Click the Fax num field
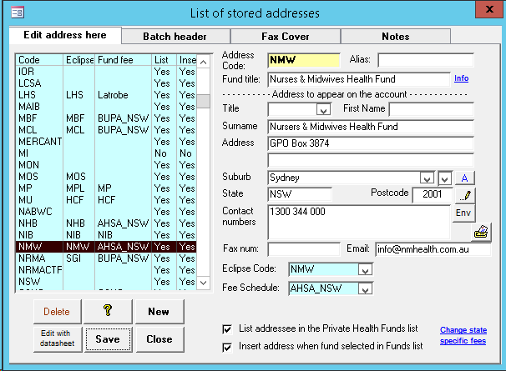Screen dimensions: 506x371 [304, 249]
